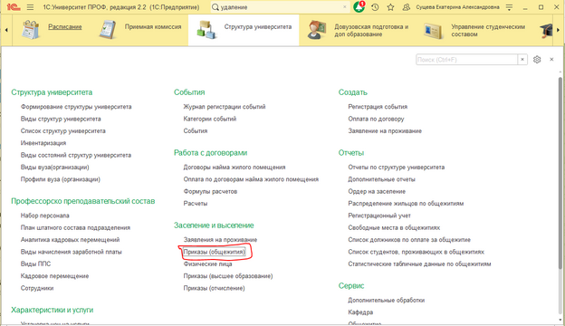
Task: Click the Приемная комиссия clipboard icon
Action: [x=108, y=30]
